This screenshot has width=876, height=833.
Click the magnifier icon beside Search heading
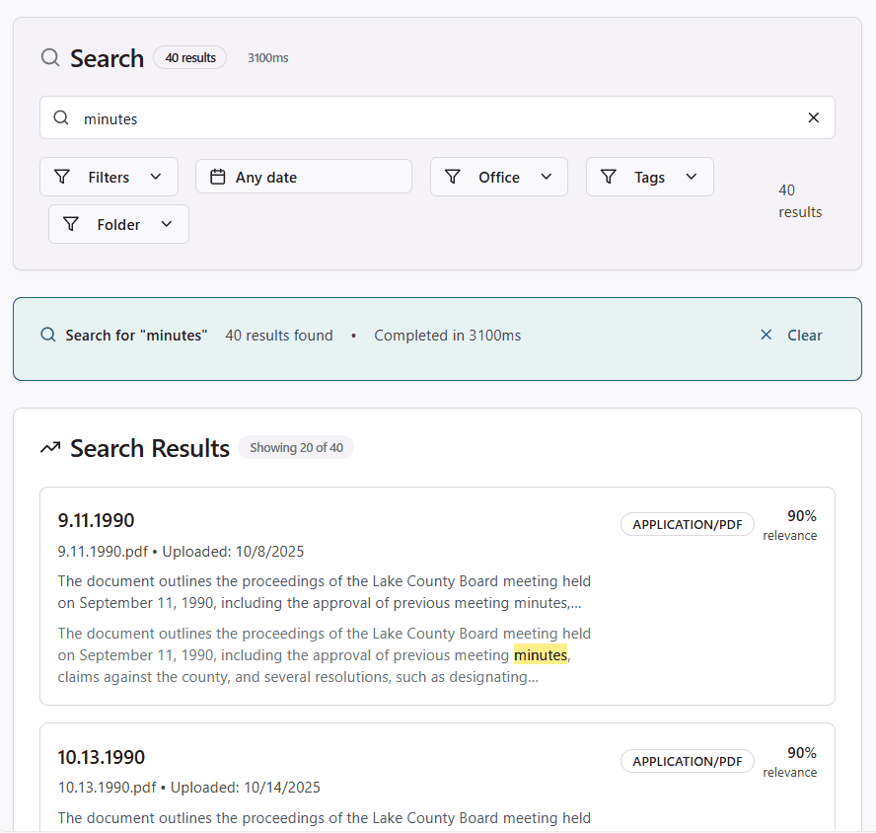tap(50, 57)
